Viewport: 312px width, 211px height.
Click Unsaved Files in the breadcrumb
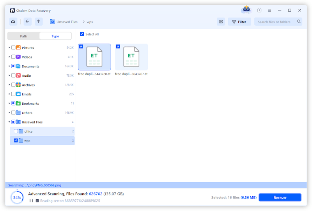tap(67, 22)
